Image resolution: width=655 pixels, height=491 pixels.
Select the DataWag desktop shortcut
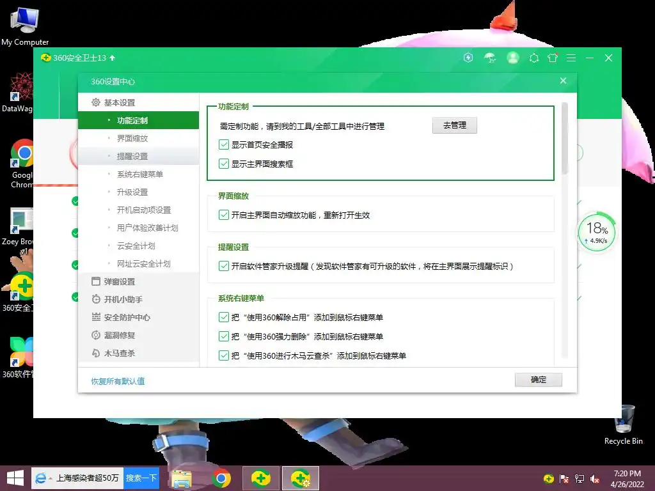17,92
